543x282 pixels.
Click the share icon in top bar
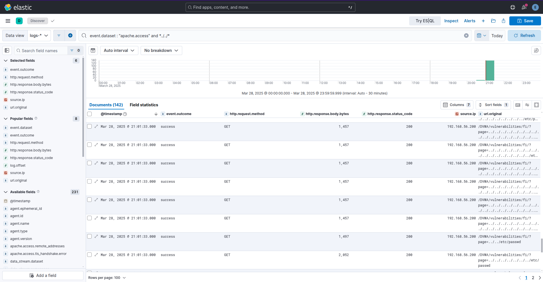click(x=503, y=21)
